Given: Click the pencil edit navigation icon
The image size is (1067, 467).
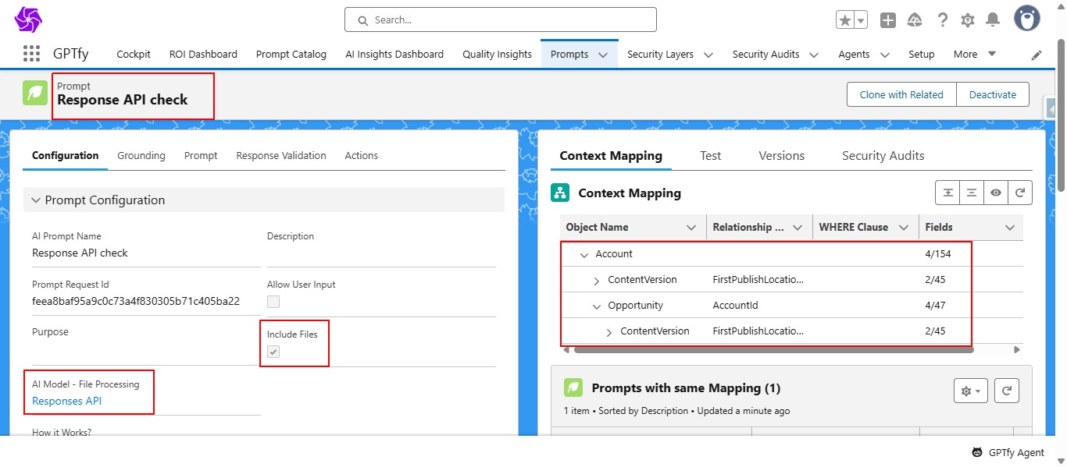Looking at the screenshot, I should click(x=1037, y=55).
